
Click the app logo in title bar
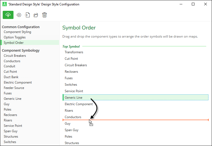5,4
